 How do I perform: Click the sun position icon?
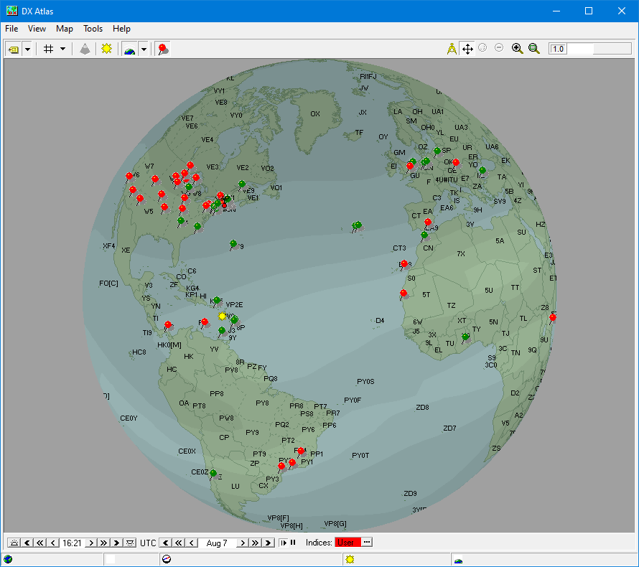[106, 49]
